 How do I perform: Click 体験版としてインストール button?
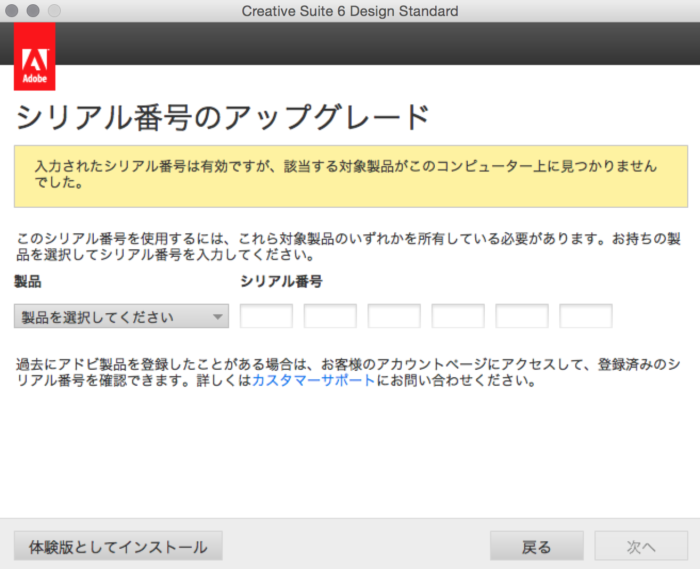coord(118,546)
